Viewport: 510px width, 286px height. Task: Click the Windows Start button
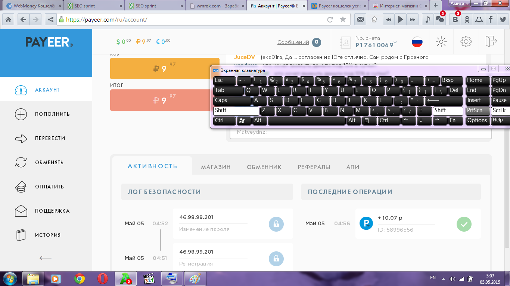click(9, 279)
